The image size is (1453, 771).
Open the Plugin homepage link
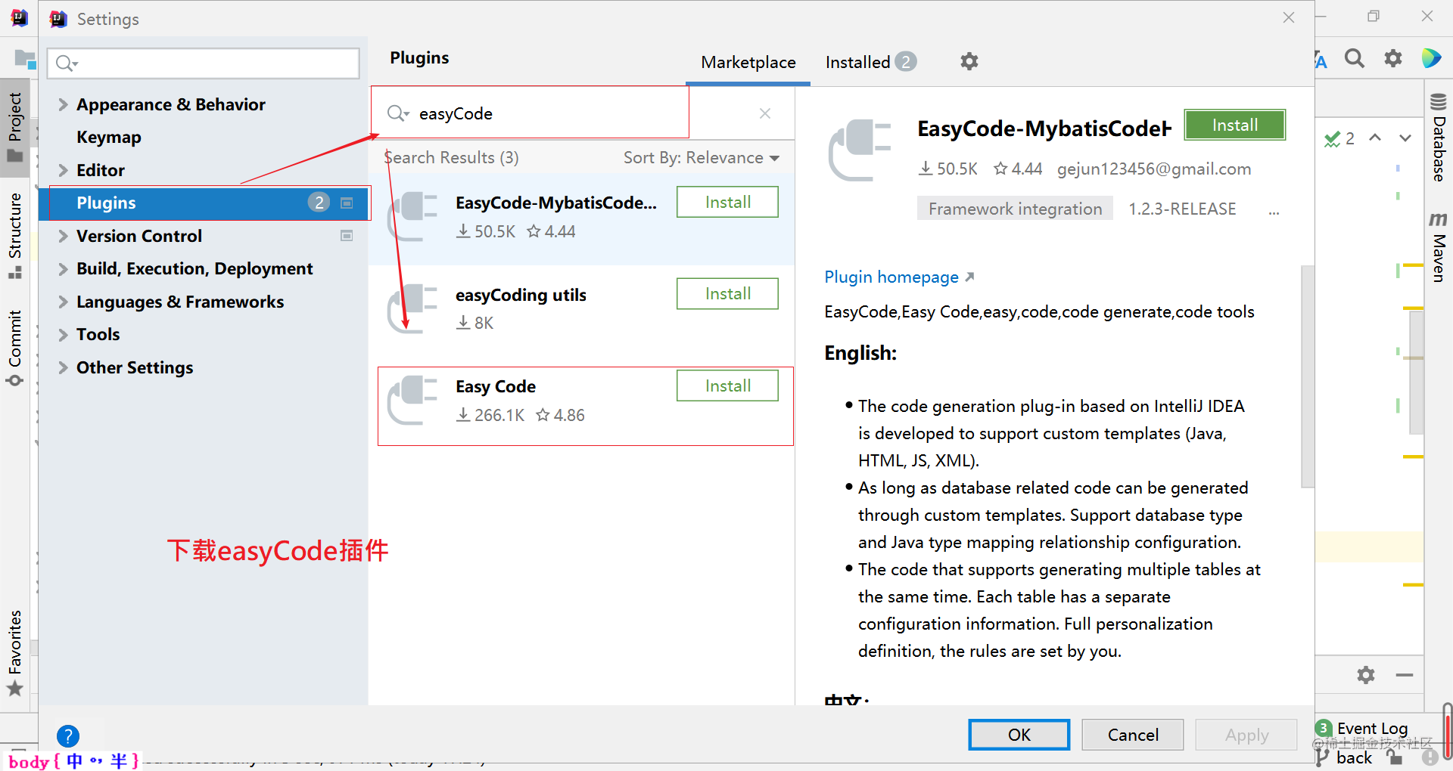[x=891, y=277]
